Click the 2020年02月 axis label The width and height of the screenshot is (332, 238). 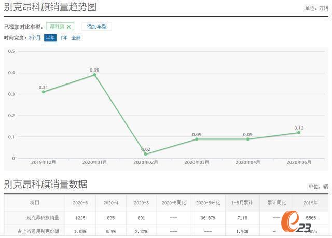click(x=146, y=162)
